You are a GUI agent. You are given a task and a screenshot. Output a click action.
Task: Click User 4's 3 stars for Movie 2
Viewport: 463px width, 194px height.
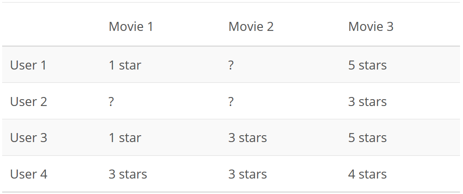pyautogui.click(x=247, y=174)
